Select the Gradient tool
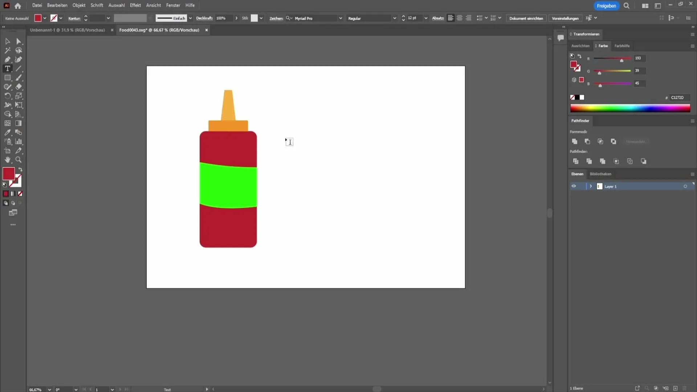Viewport: 697px width, 392px height. [19, 123]
